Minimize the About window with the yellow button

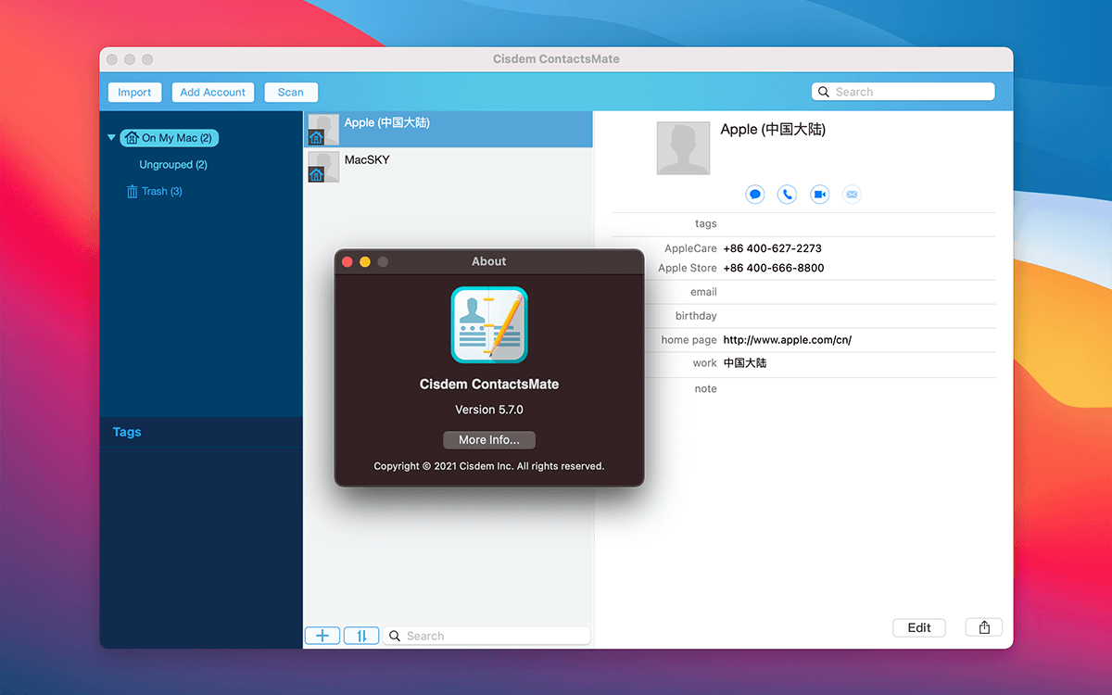coord(365,262)
